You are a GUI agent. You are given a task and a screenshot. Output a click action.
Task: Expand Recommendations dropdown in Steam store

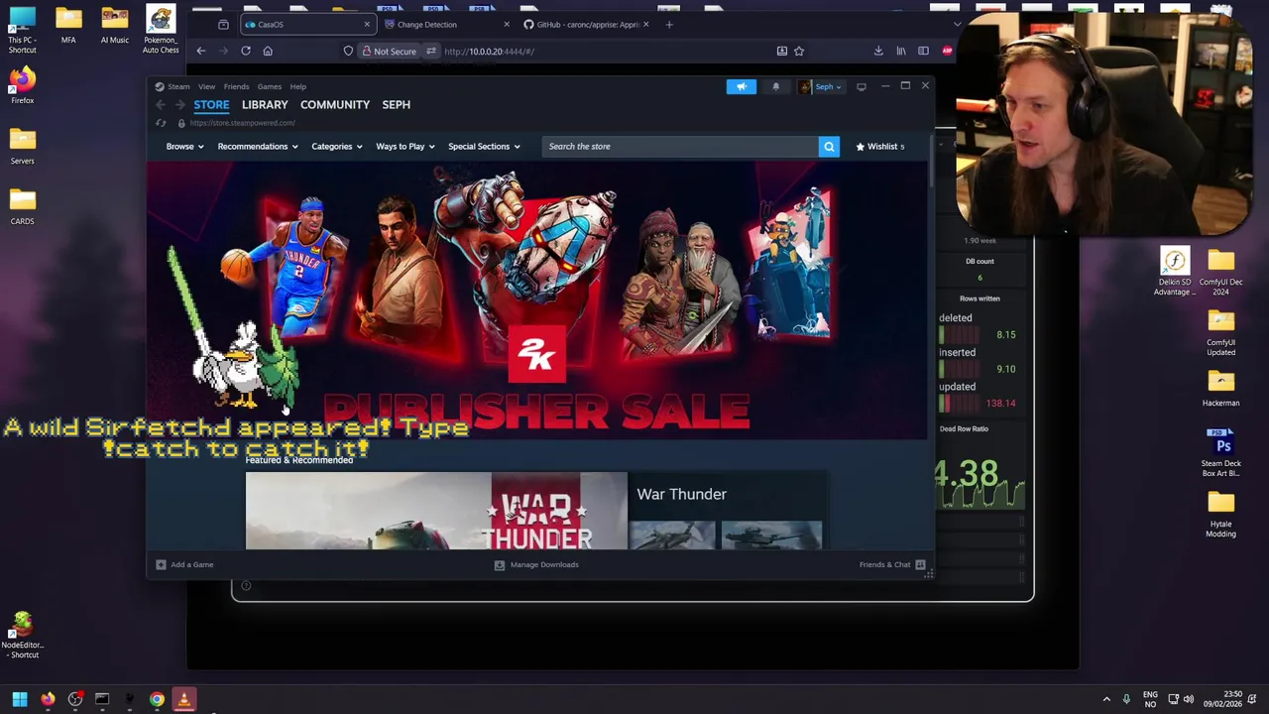point(258,147)
